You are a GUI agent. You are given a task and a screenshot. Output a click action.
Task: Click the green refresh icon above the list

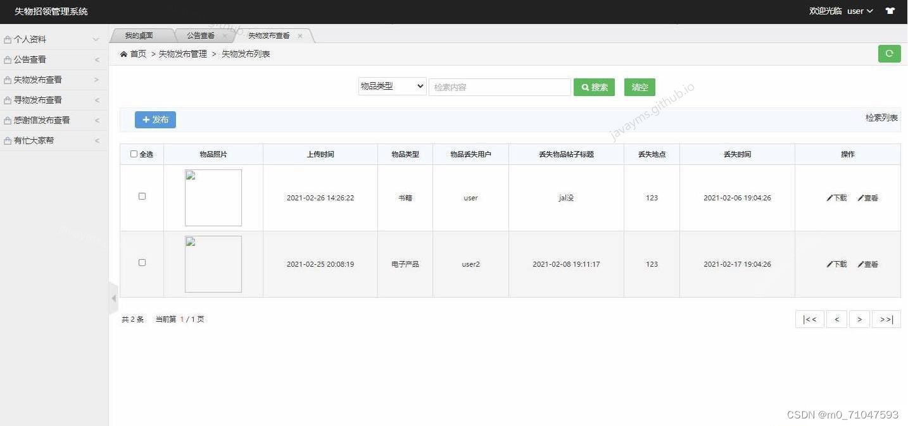(889, 54)
